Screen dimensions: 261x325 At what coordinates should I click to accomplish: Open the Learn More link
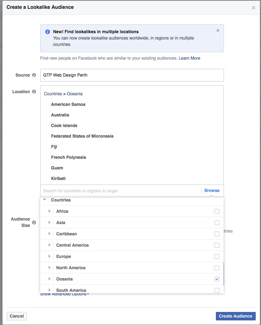point(189,58)
